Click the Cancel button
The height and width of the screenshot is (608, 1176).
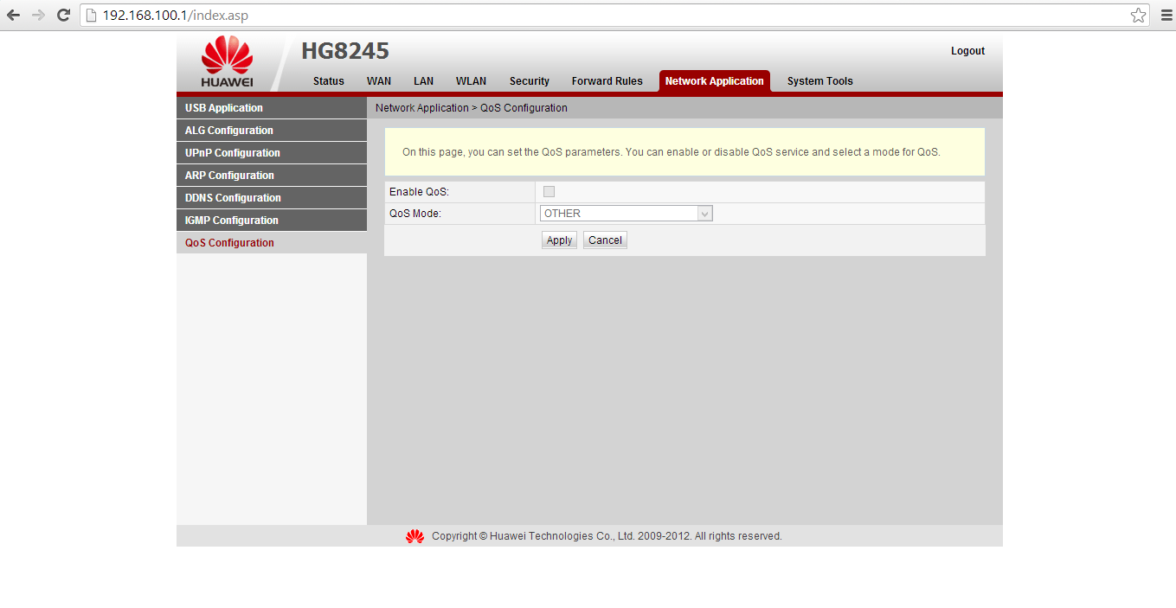pyautogui.click(x=605, y=240)
